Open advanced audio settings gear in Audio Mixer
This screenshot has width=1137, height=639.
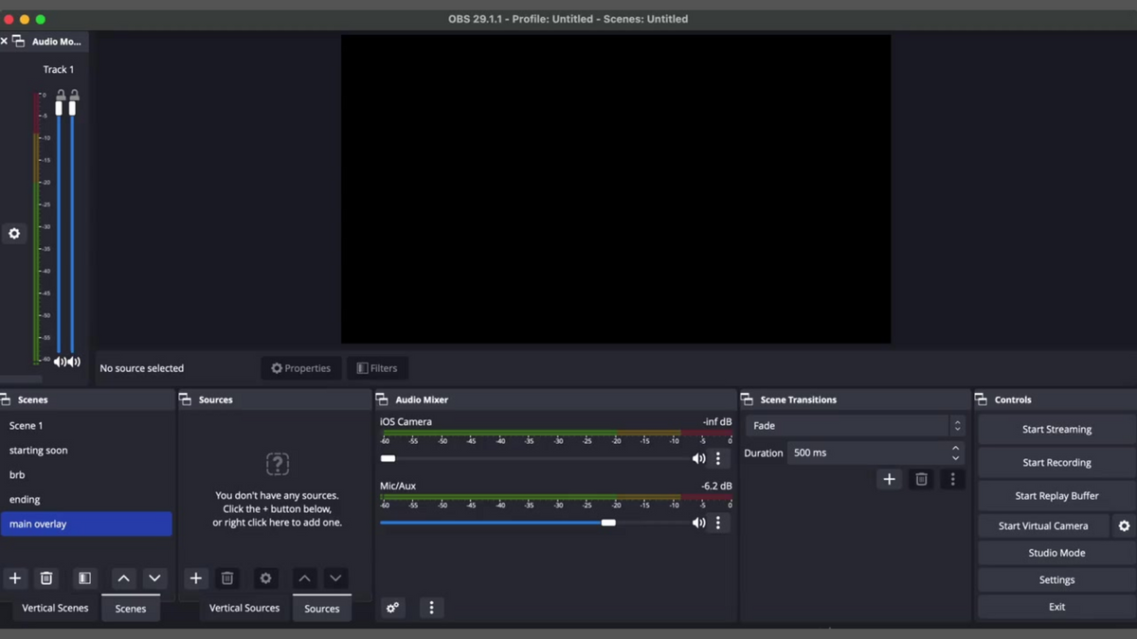(x=392, y=607)
